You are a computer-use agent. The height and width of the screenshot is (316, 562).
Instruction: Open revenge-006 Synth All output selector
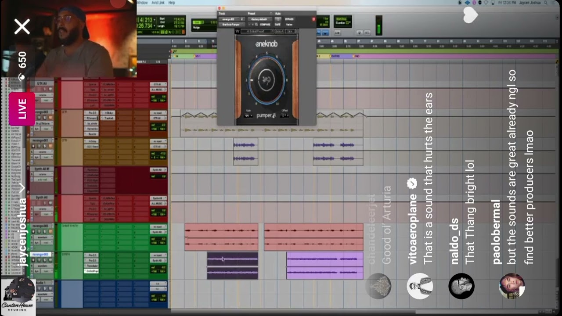[159, 232]
